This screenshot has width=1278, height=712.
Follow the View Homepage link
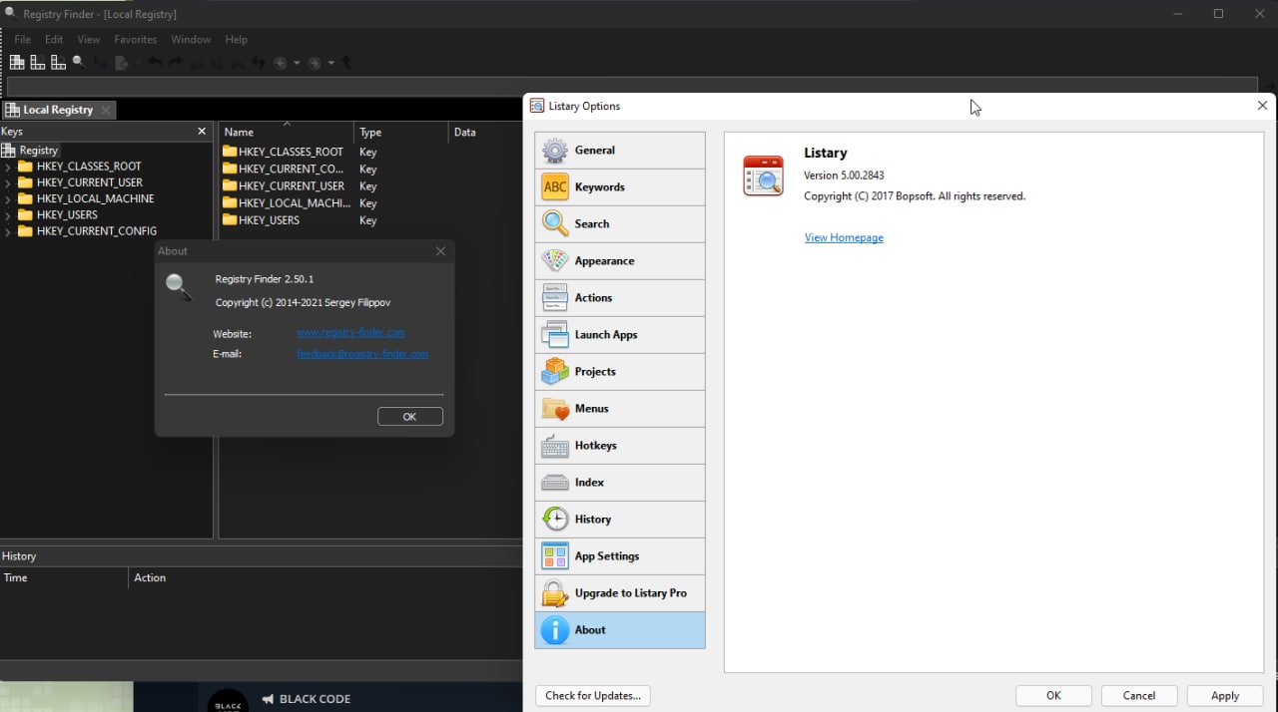click(844, 237)
